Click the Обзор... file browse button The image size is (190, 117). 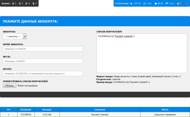tap(9, 86)
